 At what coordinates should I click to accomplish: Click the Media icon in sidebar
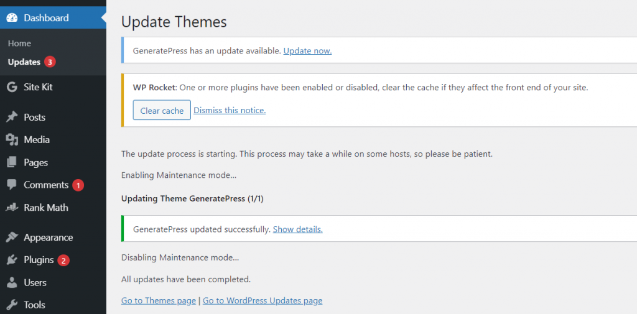(12, 140)
